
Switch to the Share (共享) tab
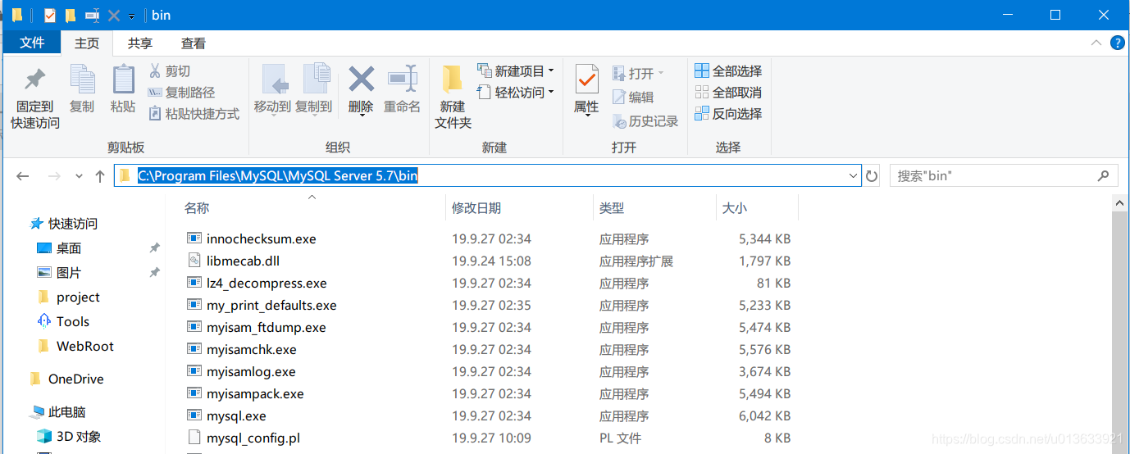(x=140, y=43)
